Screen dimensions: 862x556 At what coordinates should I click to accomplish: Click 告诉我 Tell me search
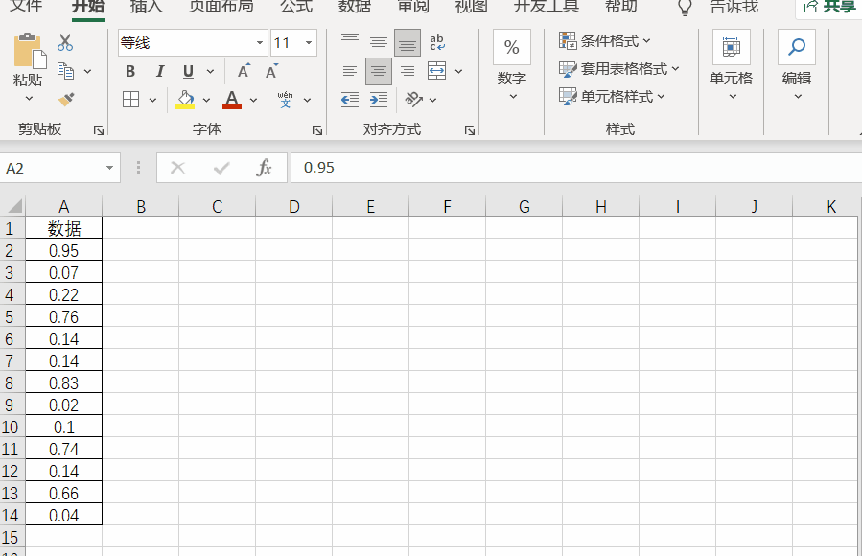point(734,6)
